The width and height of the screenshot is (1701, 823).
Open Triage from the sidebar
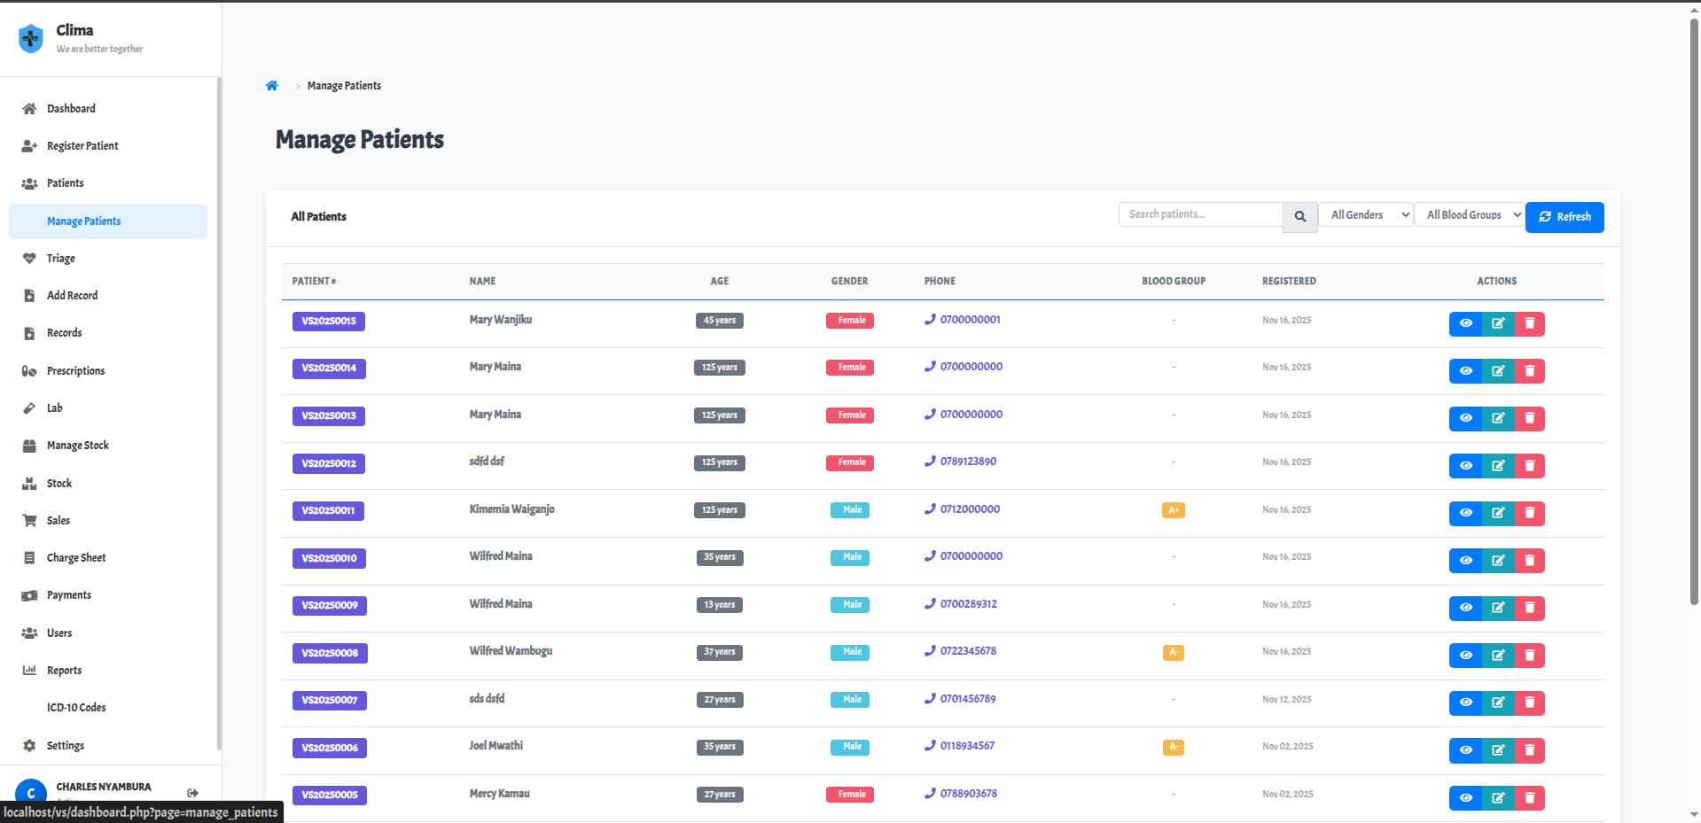tap(61, 259)
